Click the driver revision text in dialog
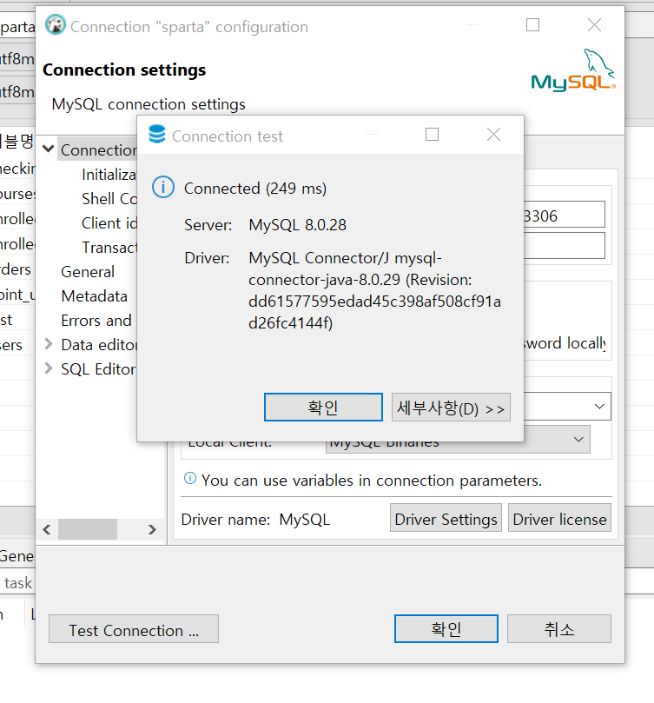This screenshot has width=654, height=703. pos(374,290)
